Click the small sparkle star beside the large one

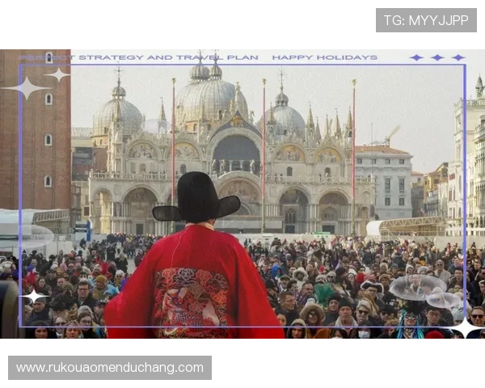59,75
